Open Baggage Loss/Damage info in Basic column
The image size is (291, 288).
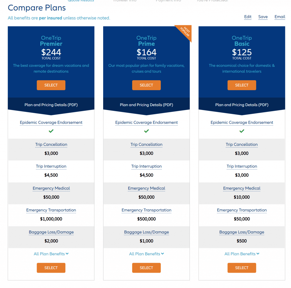(242, 232)
